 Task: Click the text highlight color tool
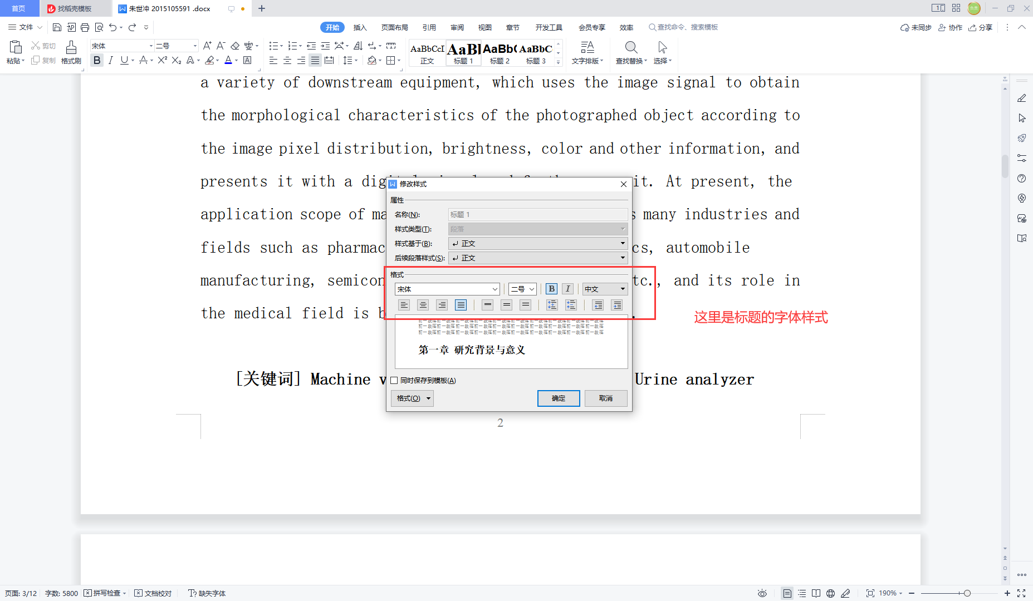[x=209, y=60]
